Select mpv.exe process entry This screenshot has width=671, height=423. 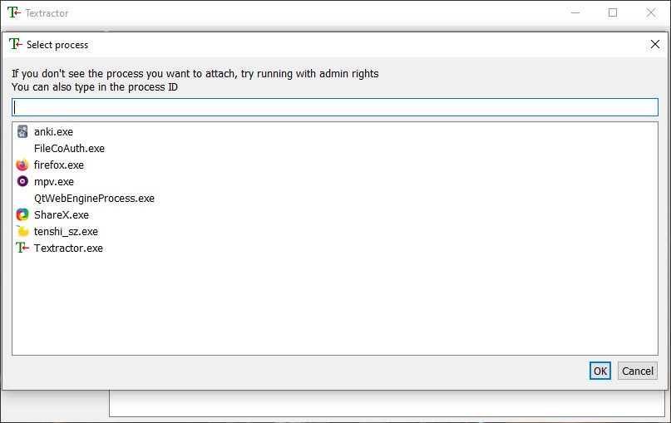point(54,182)
